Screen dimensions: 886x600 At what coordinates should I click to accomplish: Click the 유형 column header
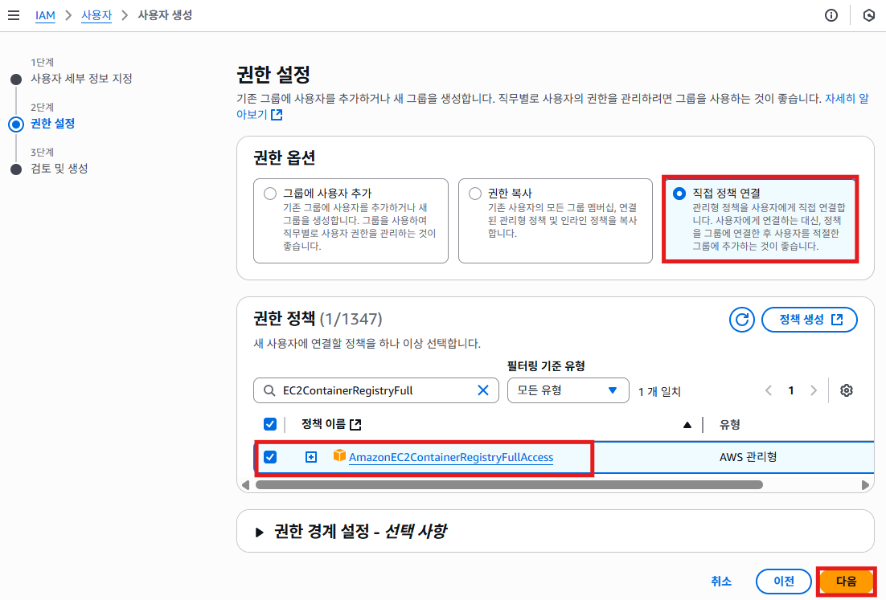(x=729, y=424)
